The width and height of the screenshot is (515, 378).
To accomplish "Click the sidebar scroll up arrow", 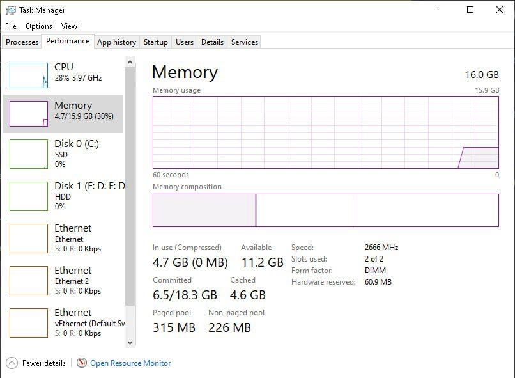I will click(130, 62).
